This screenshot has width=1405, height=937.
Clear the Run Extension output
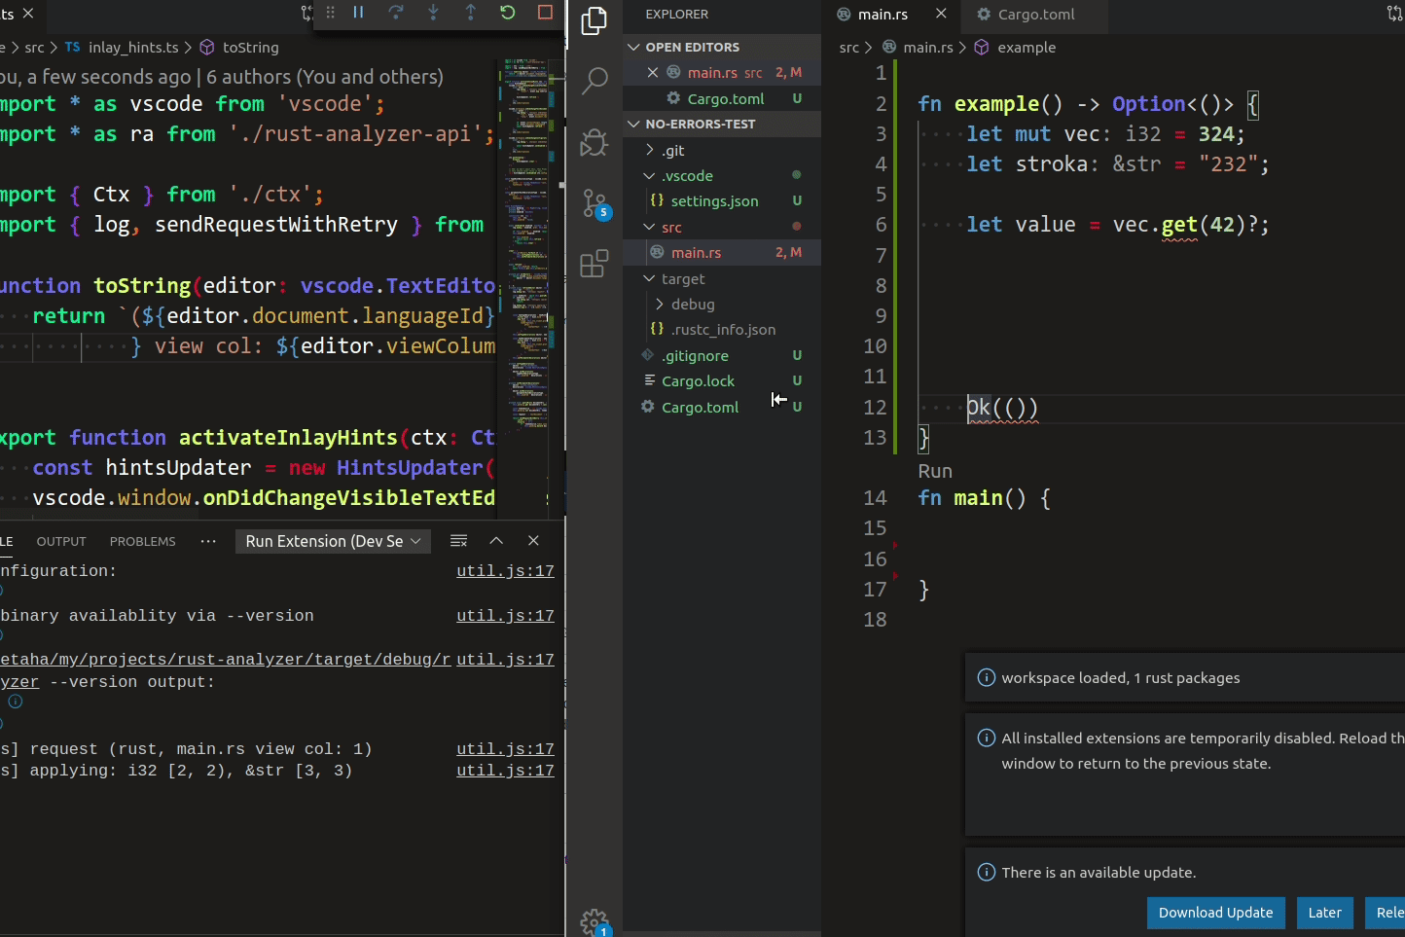[457, 541]
